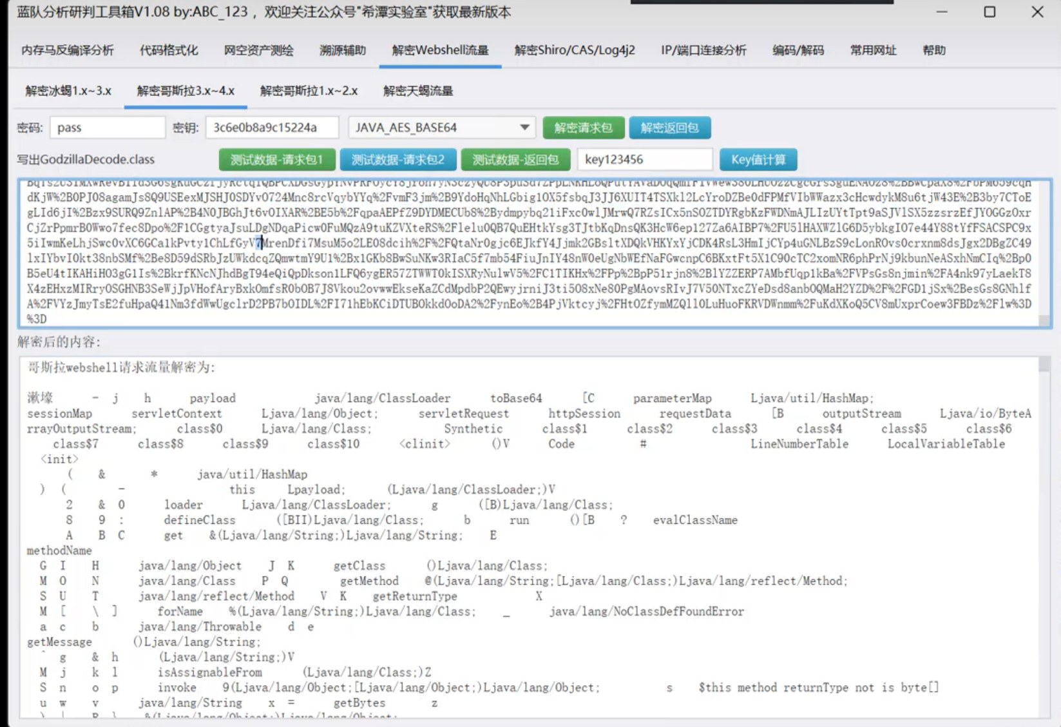Viewport: 1061px width, 727px height.
Task: Load 测试数据-返回包 sample
Action: click(x=515, y=160)
